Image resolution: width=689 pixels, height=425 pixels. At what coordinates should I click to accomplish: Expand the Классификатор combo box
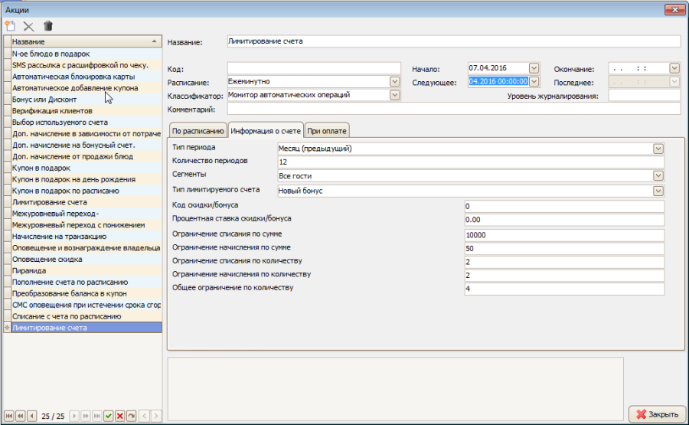pyautogui.click(x=395, y=95)
